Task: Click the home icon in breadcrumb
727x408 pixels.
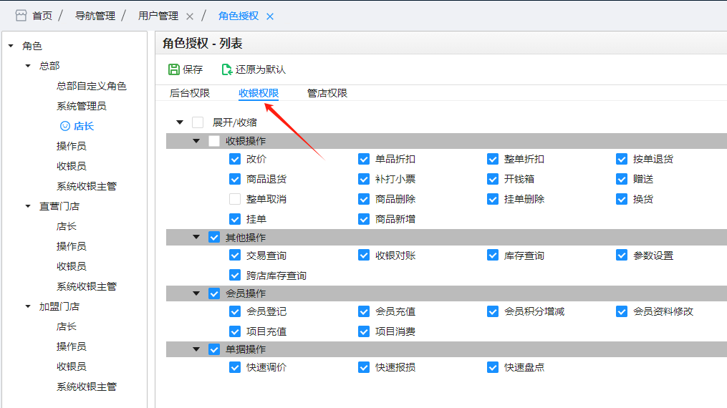Action: point(21,16)
